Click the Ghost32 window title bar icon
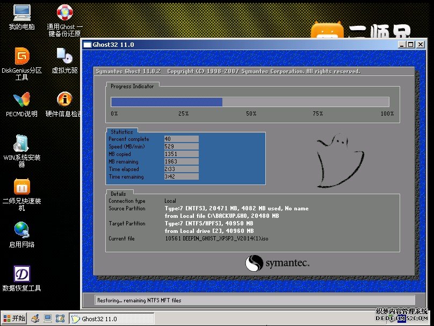The image size is (434, 326). click(x=88, y=45)
